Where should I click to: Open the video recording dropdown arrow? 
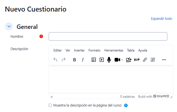(x=122, y=60)
